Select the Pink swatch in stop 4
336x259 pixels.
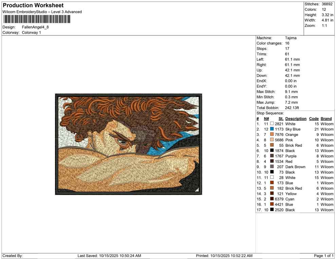[272, 140]
